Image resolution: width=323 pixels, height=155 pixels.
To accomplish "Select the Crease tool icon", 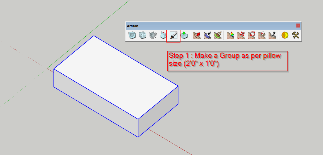I will [x=163, y=35].
